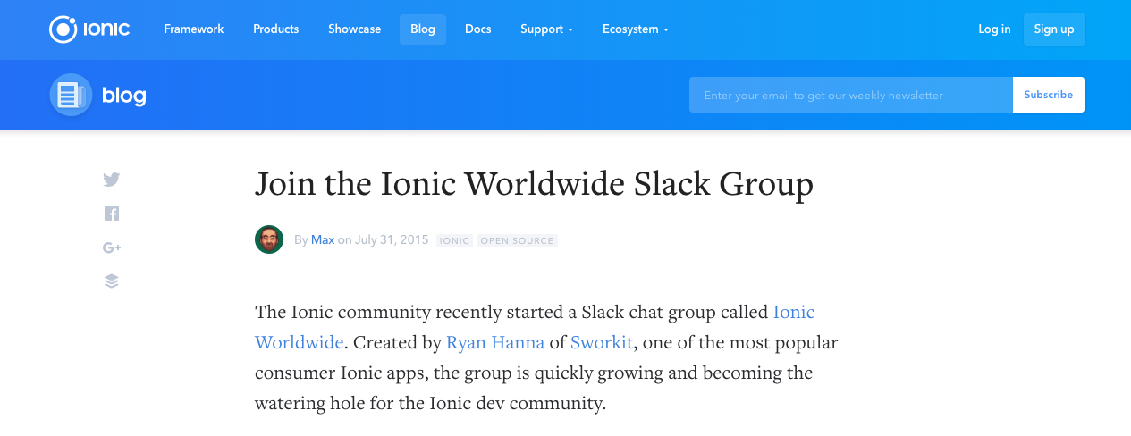Open the Showcase page
Viewport: 1131px width, 436px height.
(x=354, y=29)
